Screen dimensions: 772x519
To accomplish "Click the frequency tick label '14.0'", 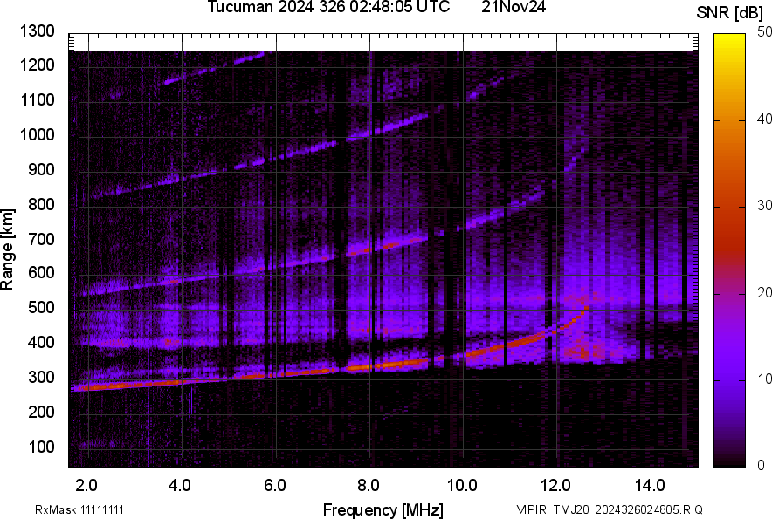I will coord(650,486).
